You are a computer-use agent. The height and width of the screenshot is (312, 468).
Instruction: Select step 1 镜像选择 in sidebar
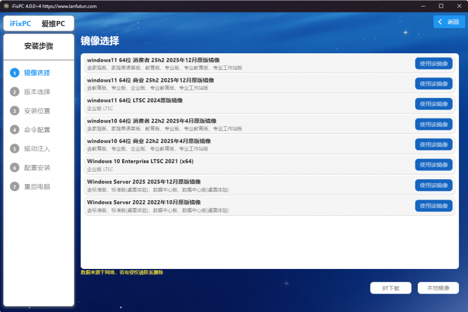[x=37, y=73]
